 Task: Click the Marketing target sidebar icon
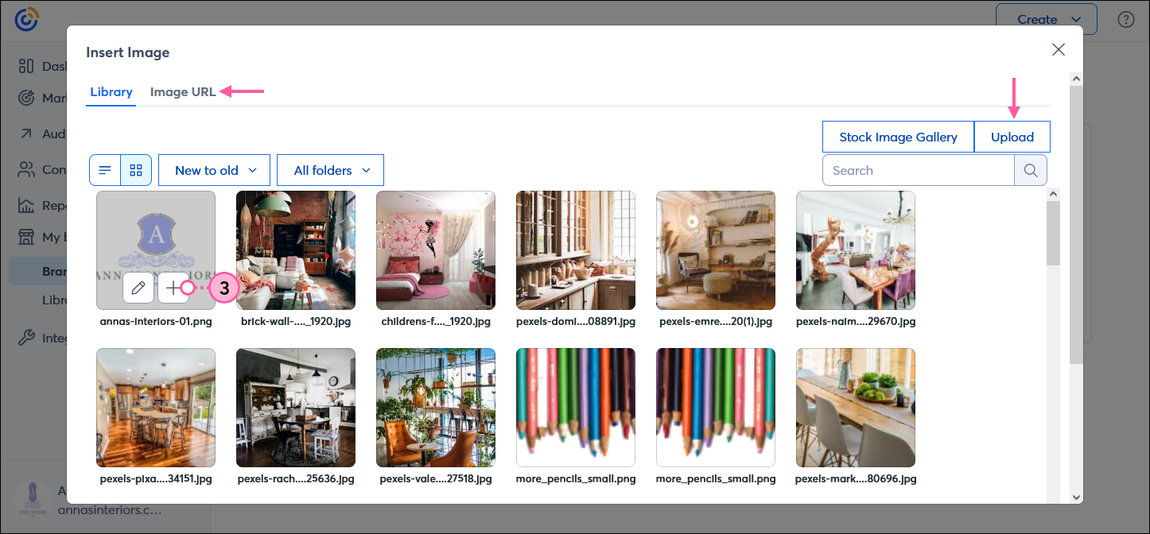pos(26,99)
